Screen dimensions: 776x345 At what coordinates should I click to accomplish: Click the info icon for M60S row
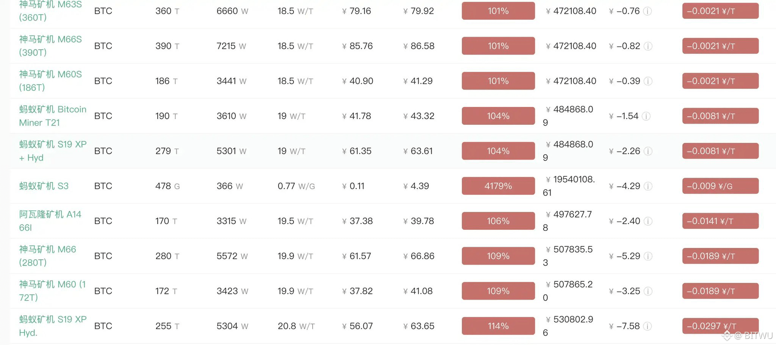(x=648, y=81)
